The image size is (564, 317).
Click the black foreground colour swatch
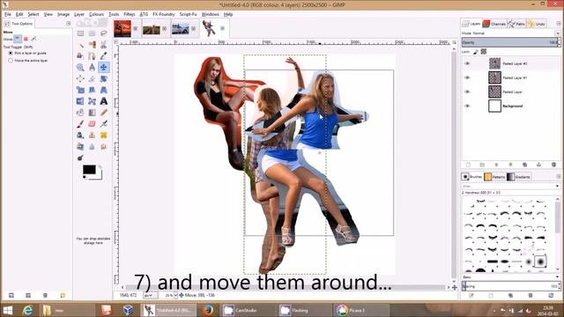89,170
